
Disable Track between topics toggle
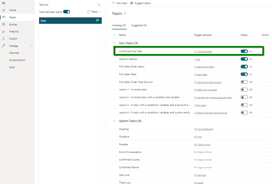[x=67, y=12]
